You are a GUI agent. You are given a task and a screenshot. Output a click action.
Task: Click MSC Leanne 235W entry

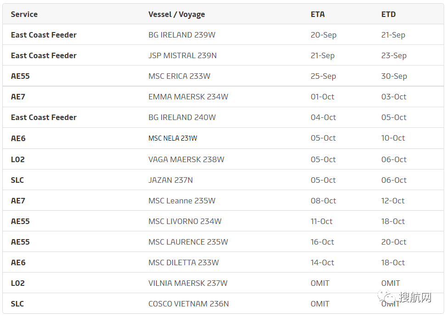[182, 201]
